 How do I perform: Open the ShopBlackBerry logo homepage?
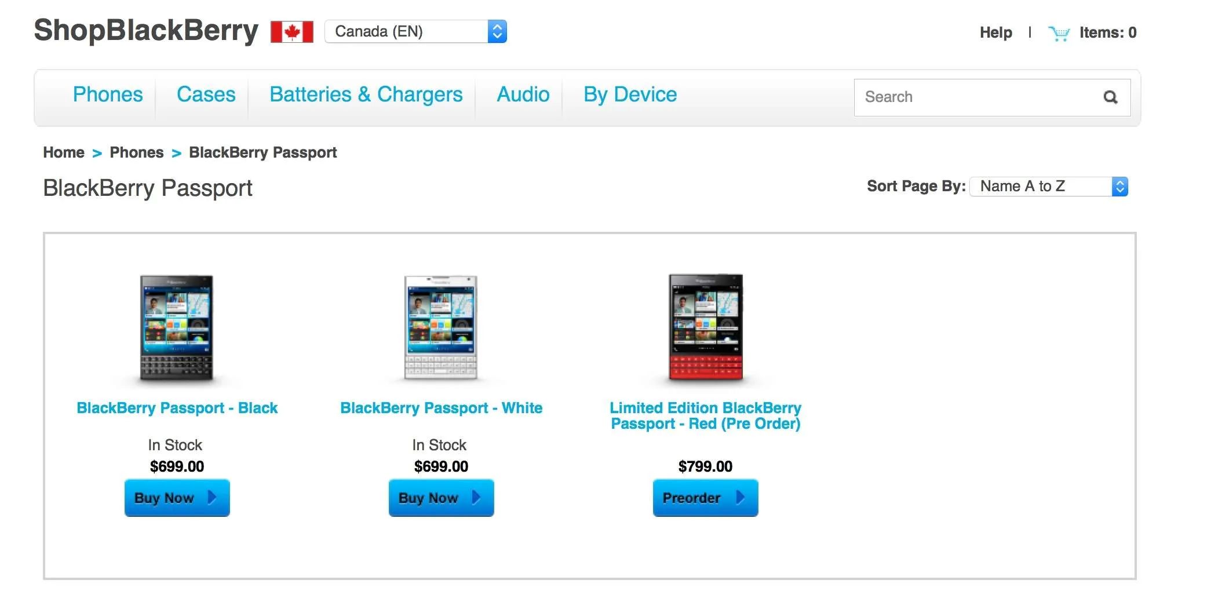point(146,30)
